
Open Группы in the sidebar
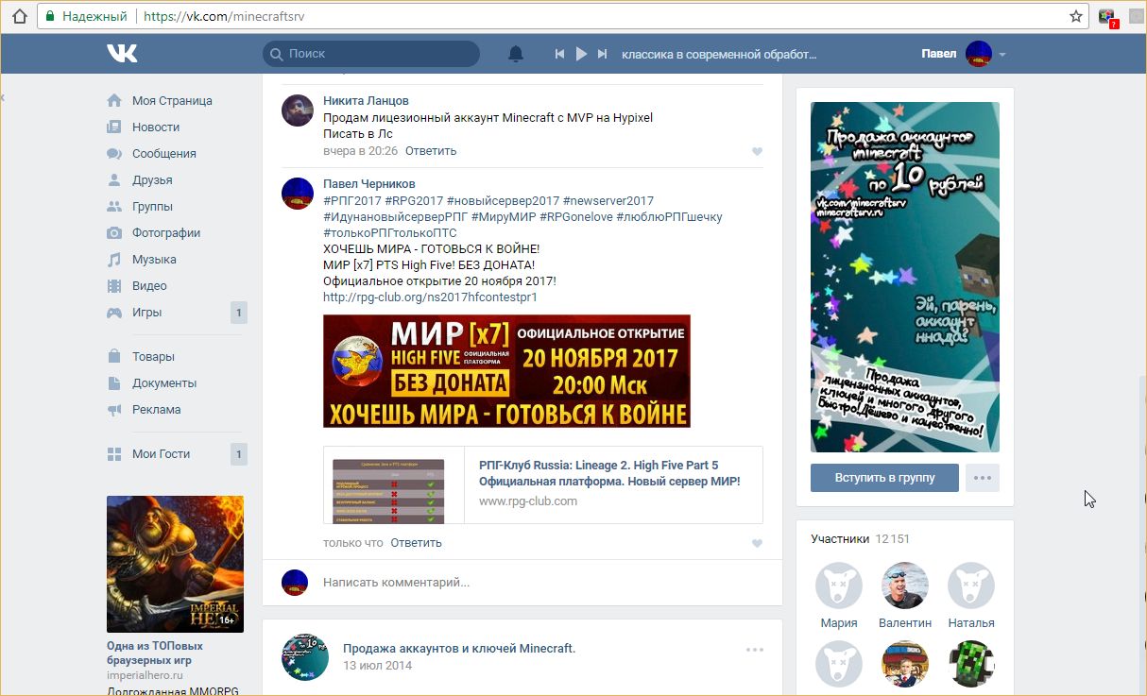(x=152, y=206)
